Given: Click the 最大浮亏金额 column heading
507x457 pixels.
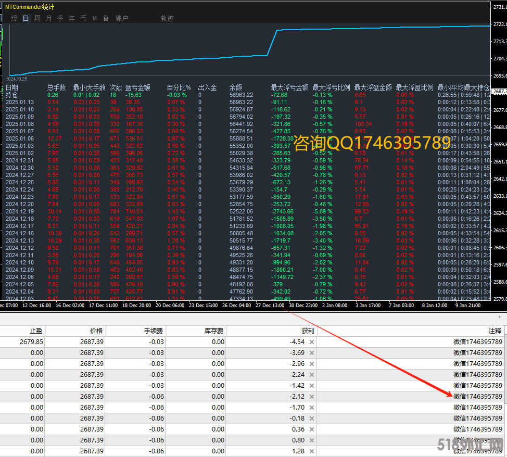Looking at the screenshot, I should pos(290,87).
